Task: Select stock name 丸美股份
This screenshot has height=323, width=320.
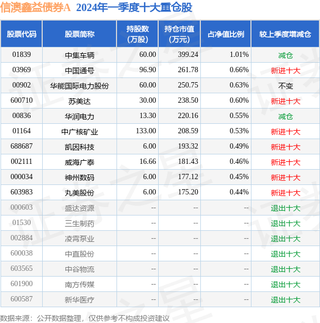Action: pos(80,192)
